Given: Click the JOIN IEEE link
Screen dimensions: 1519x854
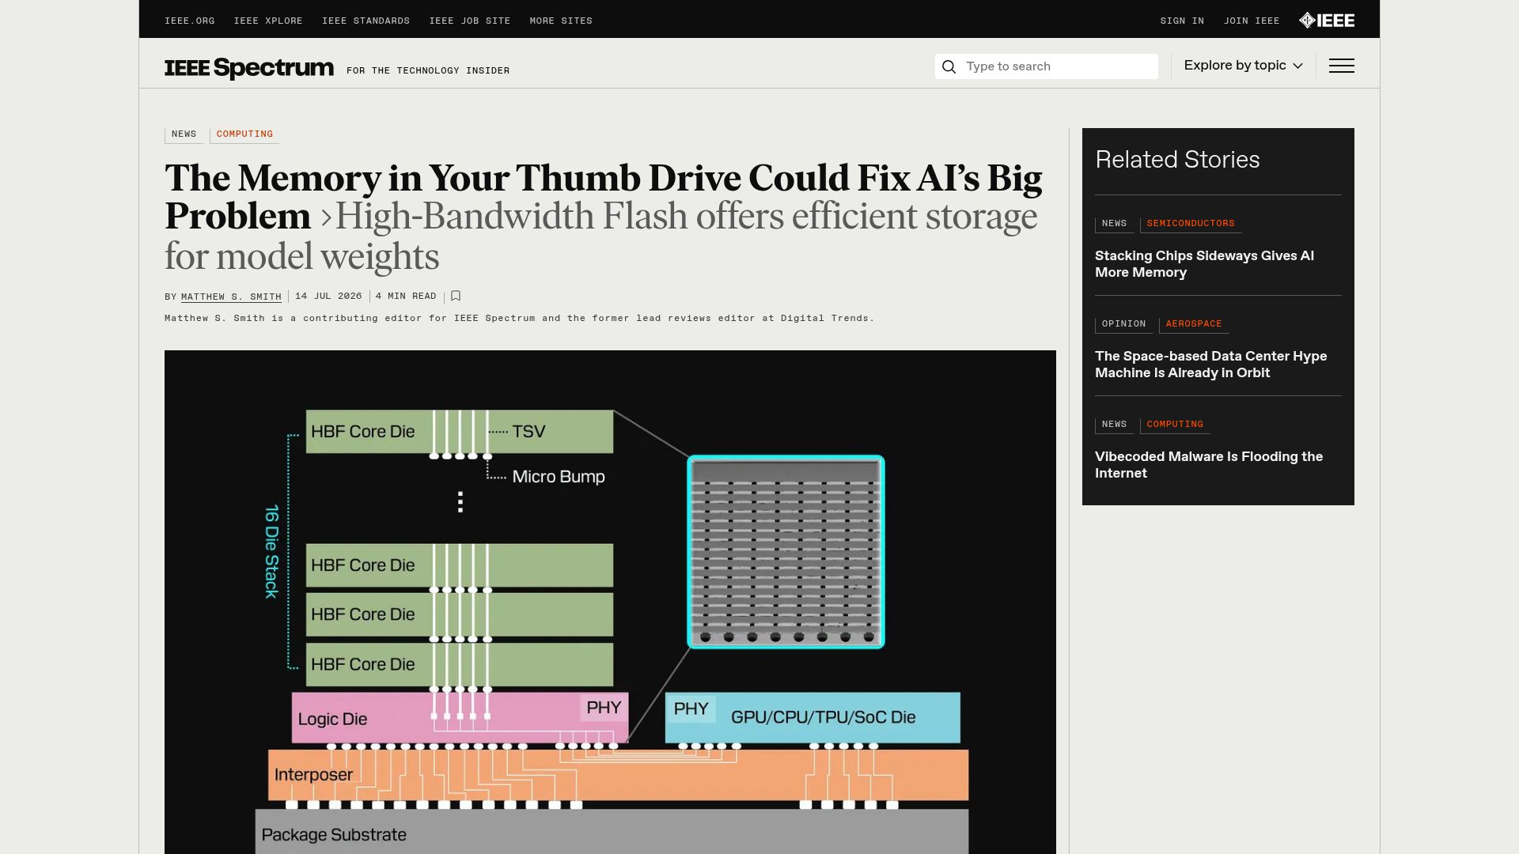Looking at the screenshot, I should (1252, 21).
